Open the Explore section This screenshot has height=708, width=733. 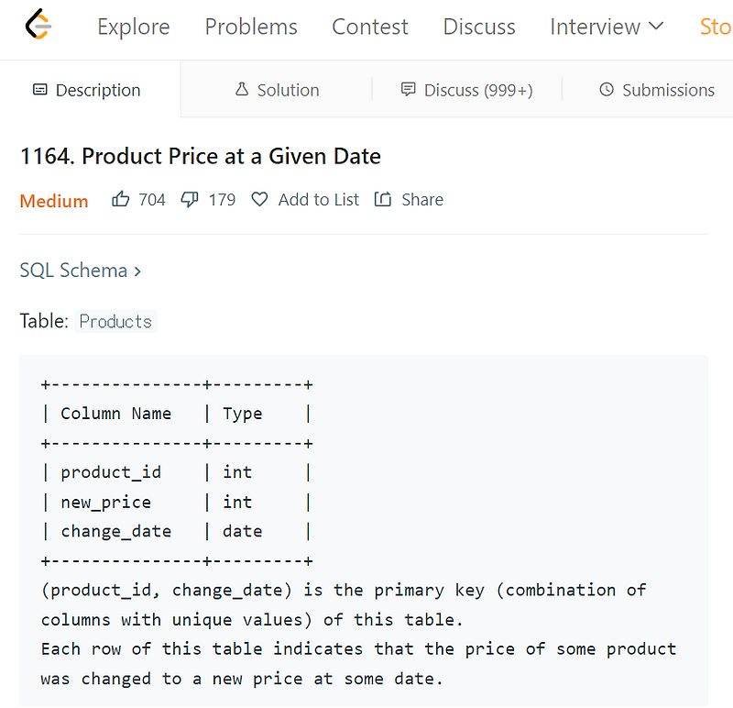pyautogui.click(x=133, y=27)
